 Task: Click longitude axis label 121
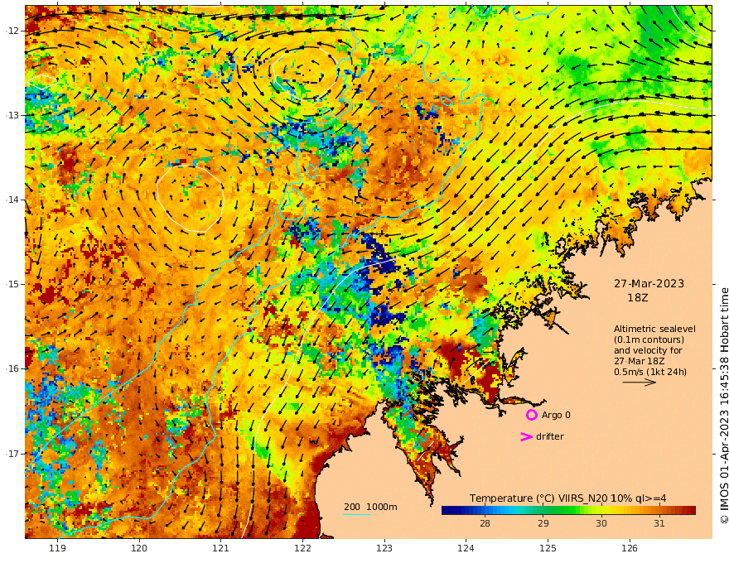(221, 549)
